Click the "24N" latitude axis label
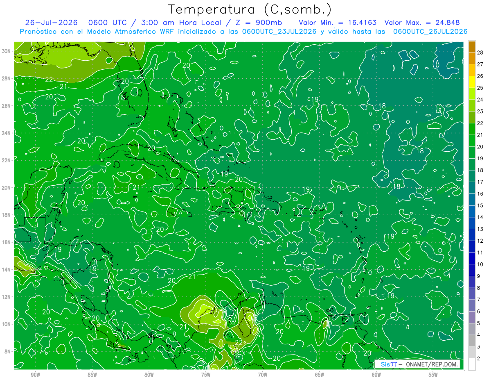Viewport: 491px width, 380px height. 7,133
